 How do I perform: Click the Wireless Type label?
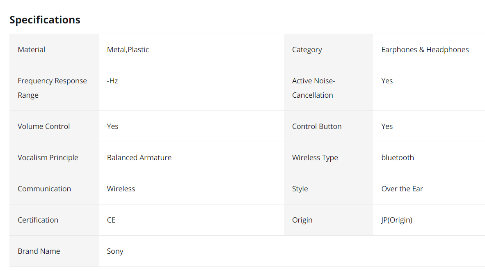tap(315, 158)
